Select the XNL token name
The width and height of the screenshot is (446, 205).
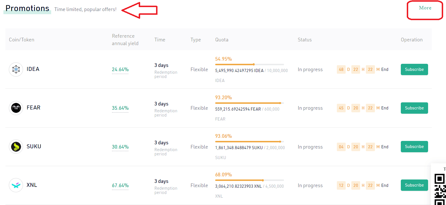coord(32,185)
